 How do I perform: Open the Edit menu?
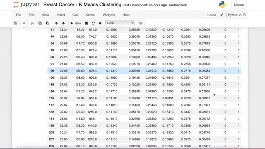point(31,15)
